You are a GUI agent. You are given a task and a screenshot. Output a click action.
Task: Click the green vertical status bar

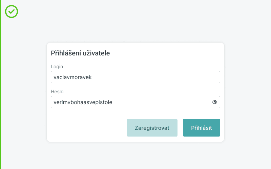1,84
